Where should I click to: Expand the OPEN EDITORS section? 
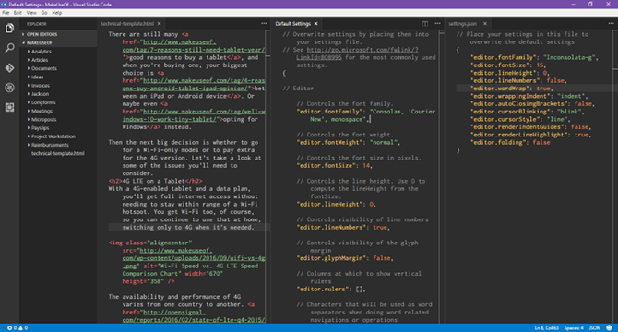[x=42, y=34]
